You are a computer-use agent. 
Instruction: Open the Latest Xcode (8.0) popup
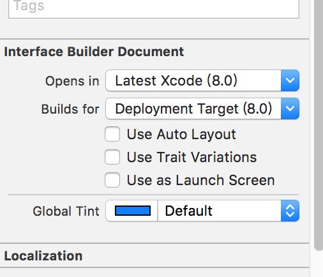[202, 80]
